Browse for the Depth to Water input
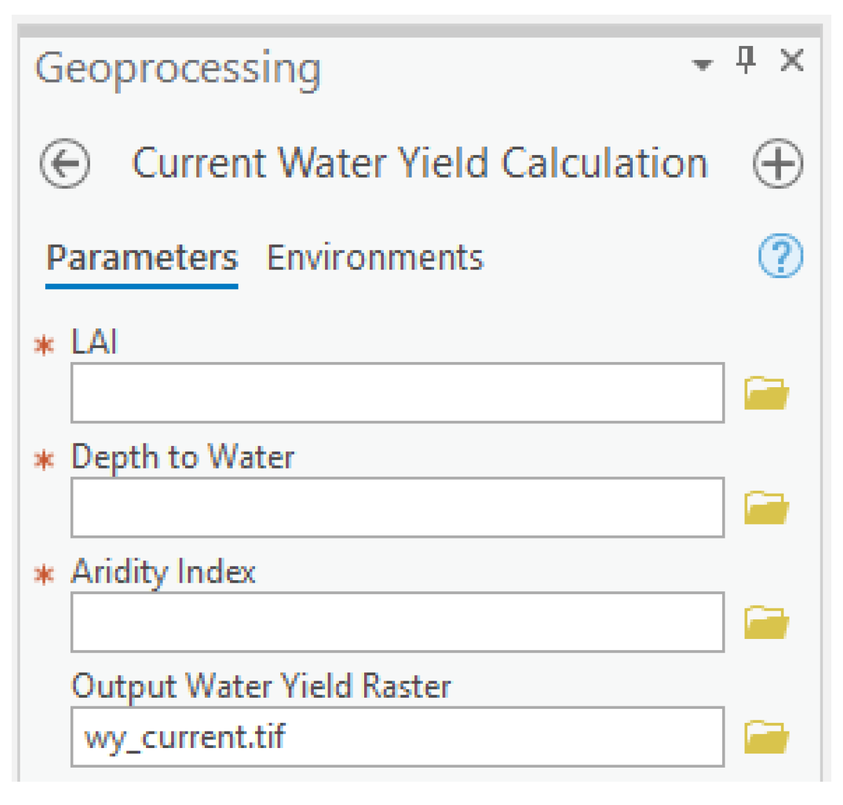 pyautogui.click(x=766, y=507)
